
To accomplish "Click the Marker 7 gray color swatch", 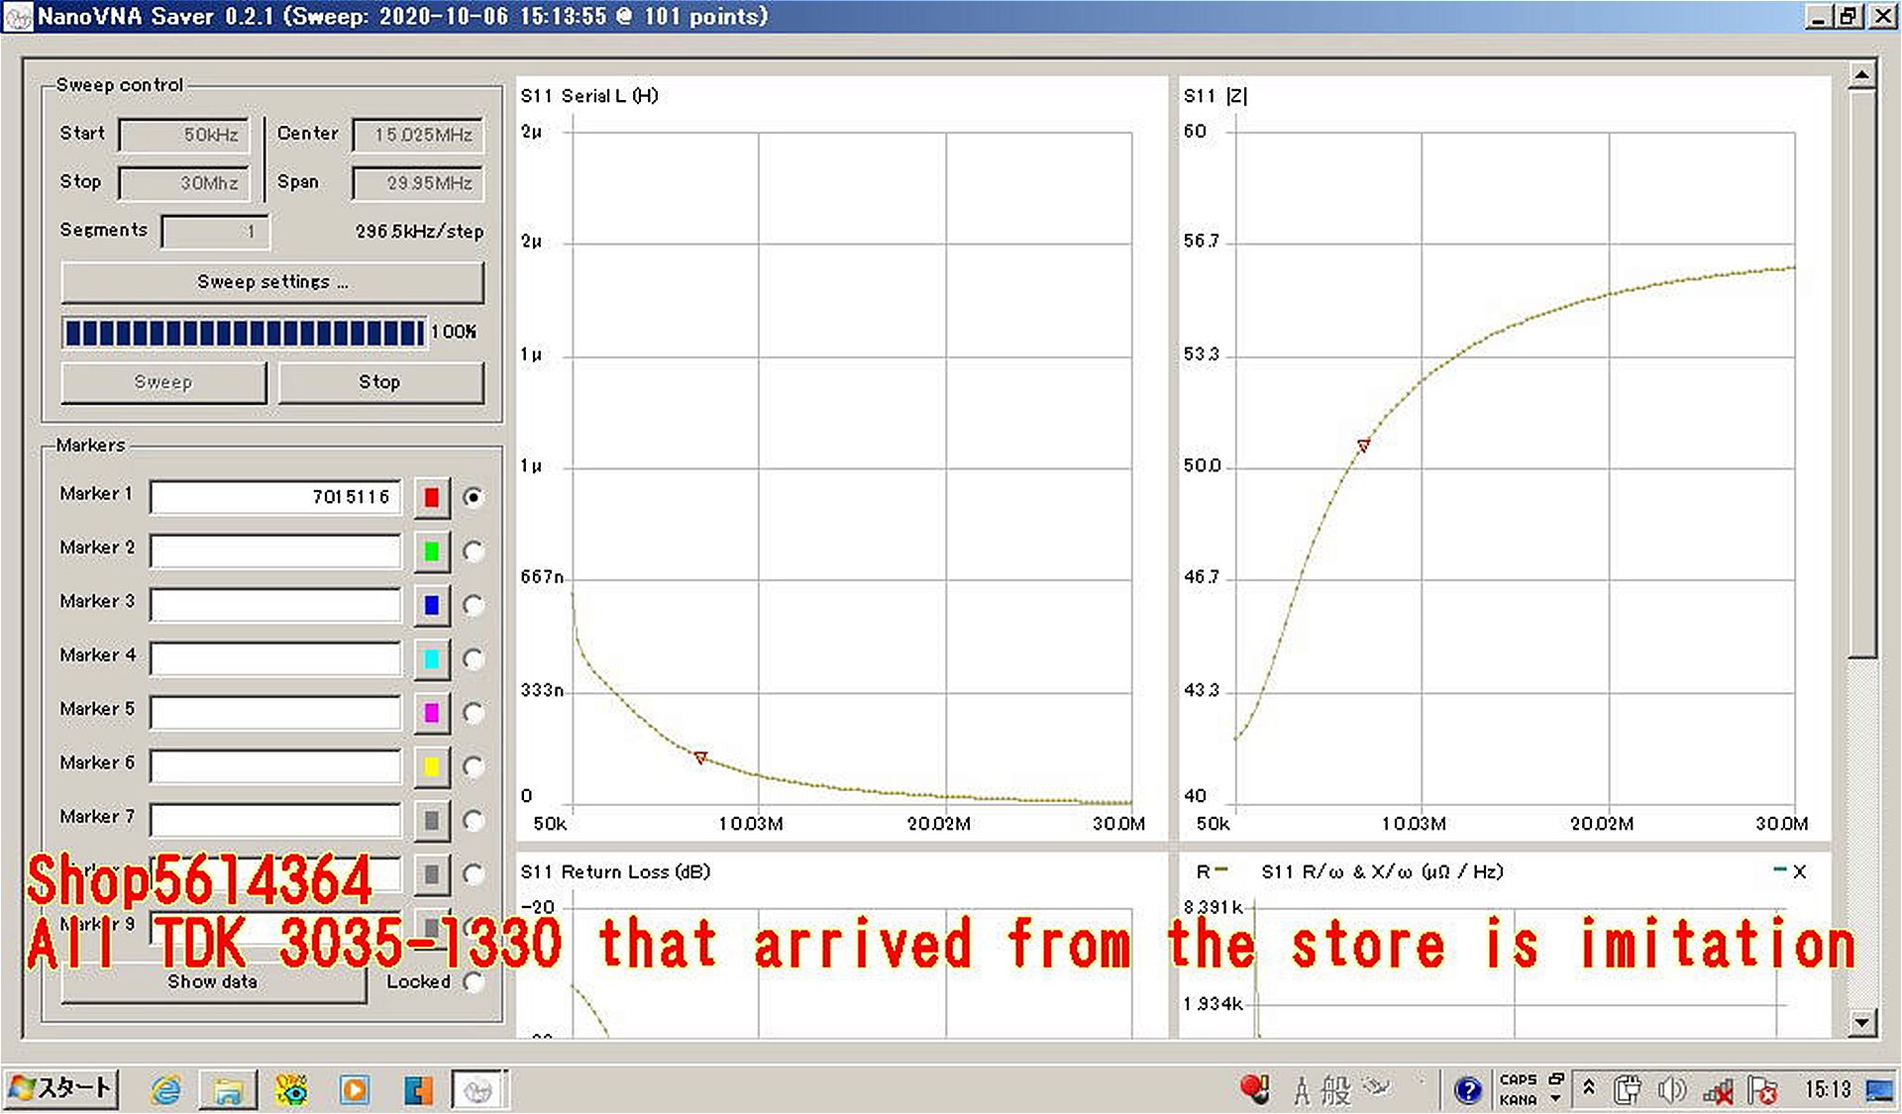I will point(432,821).
